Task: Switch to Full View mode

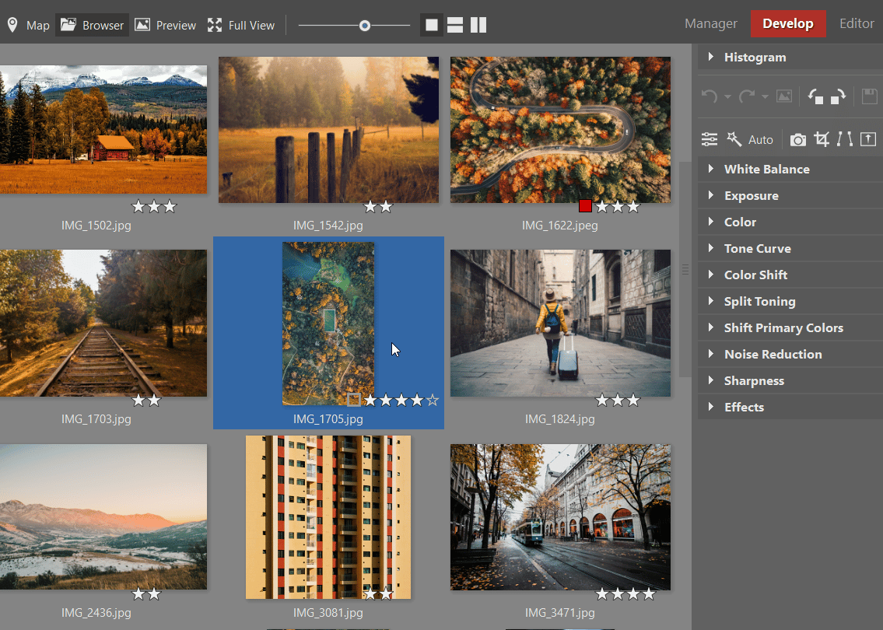Action: (x=240, y=24)
